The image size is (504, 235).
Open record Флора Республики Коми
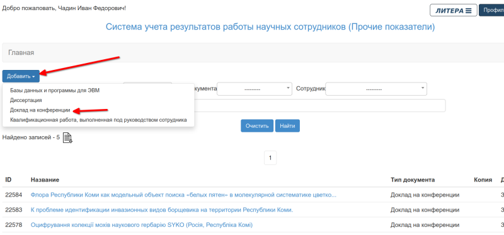[x=183, y=195]
